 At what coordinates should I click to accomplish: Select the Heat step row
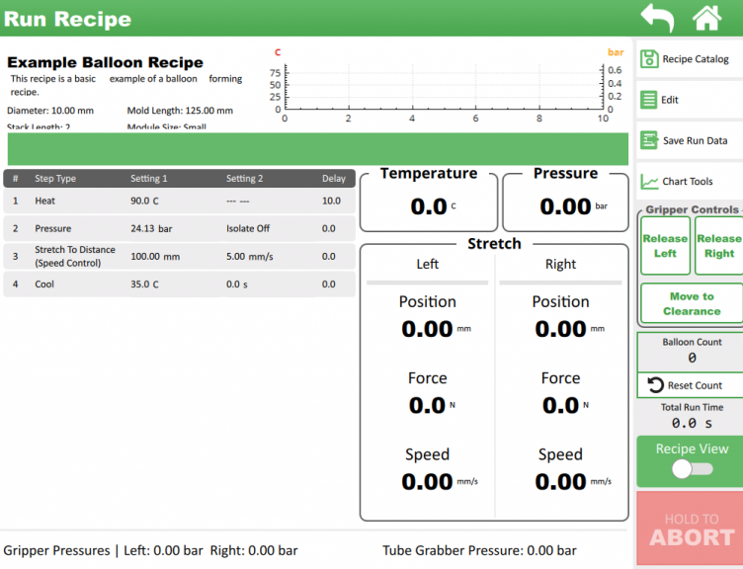point(179,201)
